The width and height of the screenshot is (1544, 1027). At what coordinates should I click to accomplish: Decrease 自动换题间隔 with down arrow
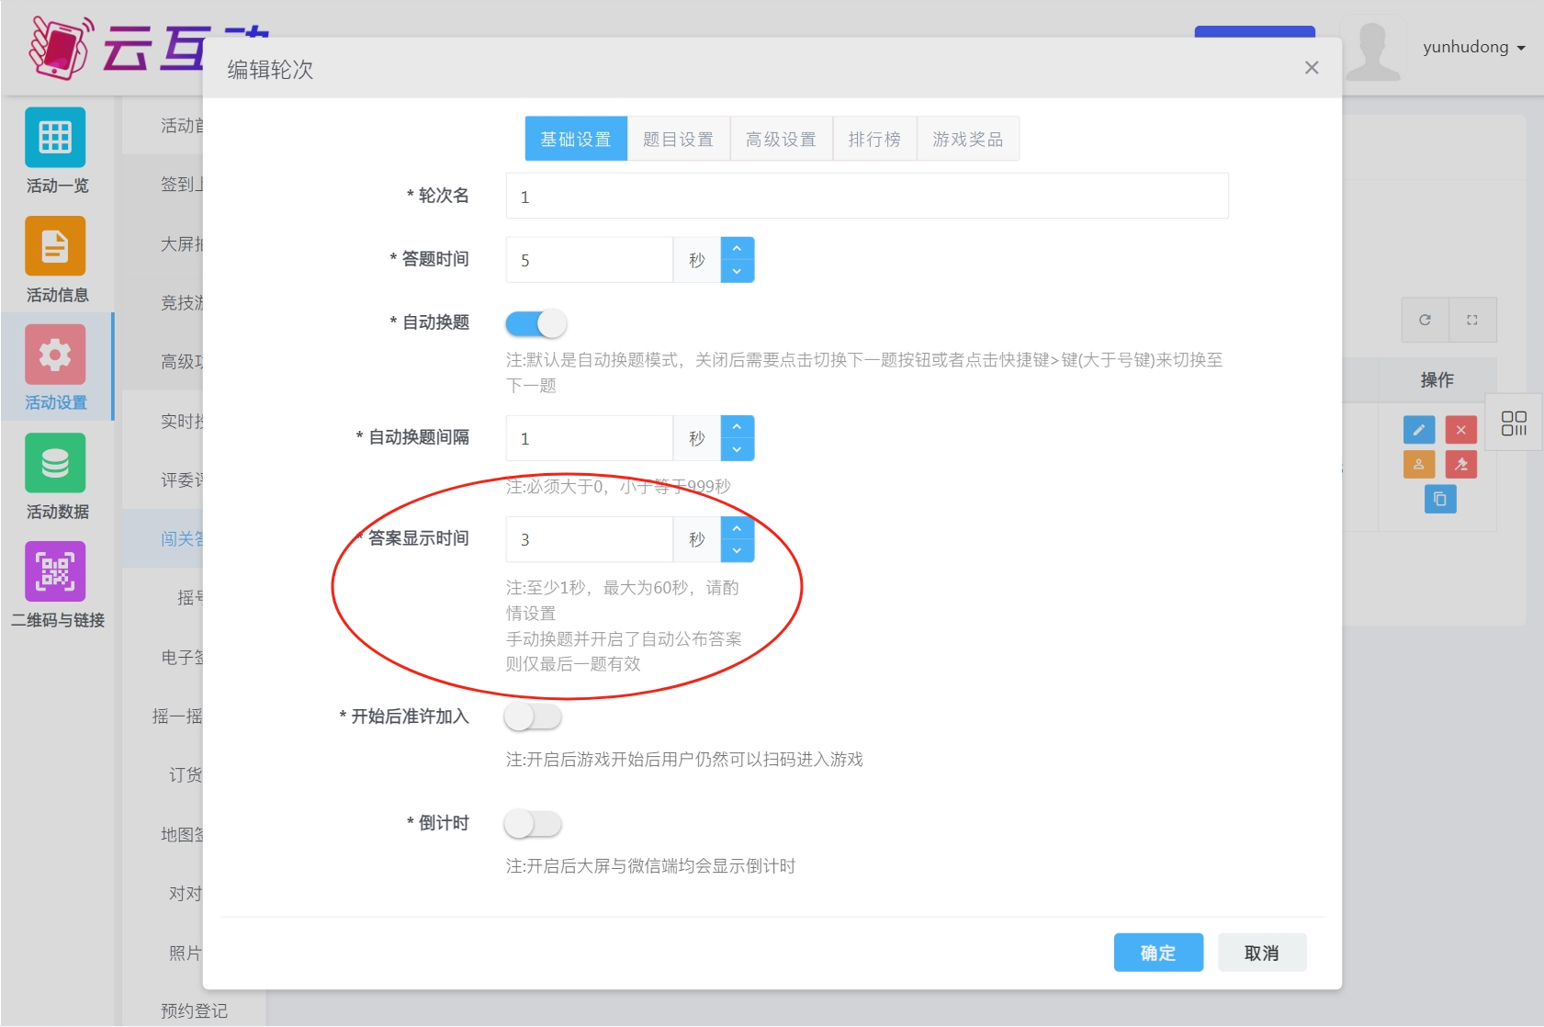(x=737, y=449)
